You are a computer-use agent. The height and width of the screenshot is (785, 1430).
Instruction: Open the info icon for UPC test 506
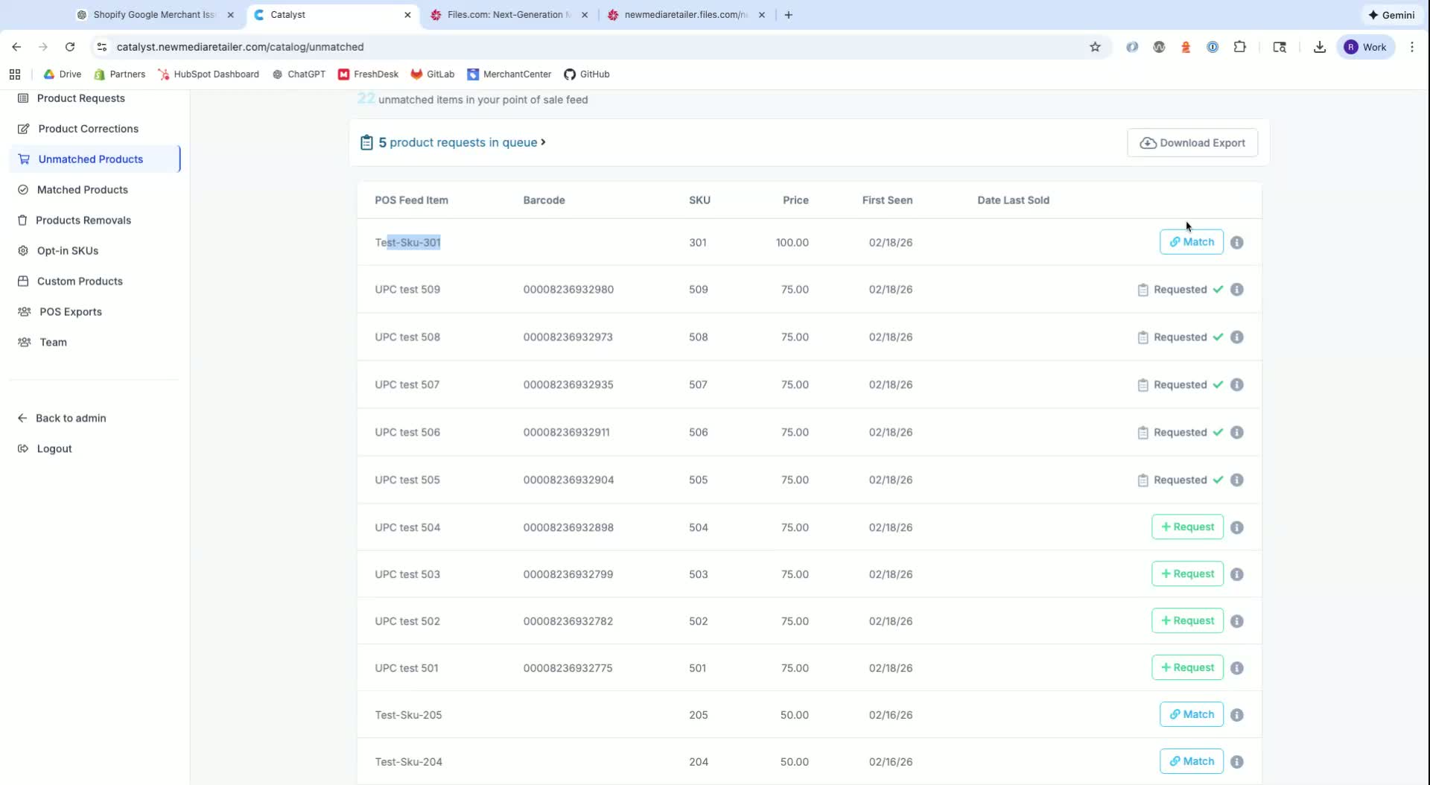pos(1236,433)
